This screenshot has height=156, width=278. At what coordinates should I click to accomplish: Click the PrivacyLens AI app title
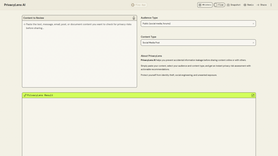pos(15,5)
